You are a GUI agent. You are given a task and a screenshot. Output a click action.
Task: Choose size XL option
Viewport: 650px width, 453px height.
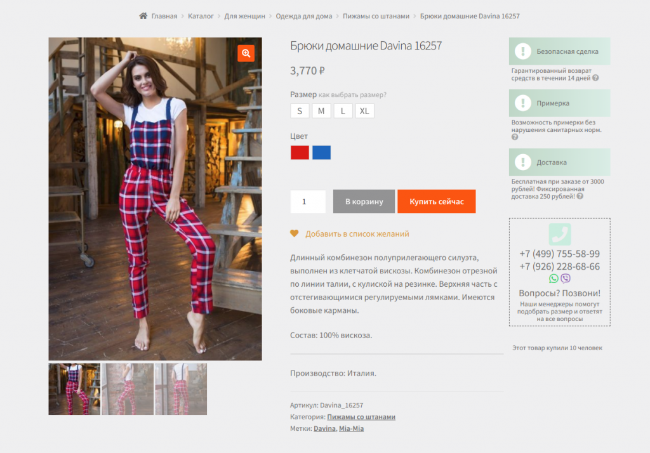[364, 111]
